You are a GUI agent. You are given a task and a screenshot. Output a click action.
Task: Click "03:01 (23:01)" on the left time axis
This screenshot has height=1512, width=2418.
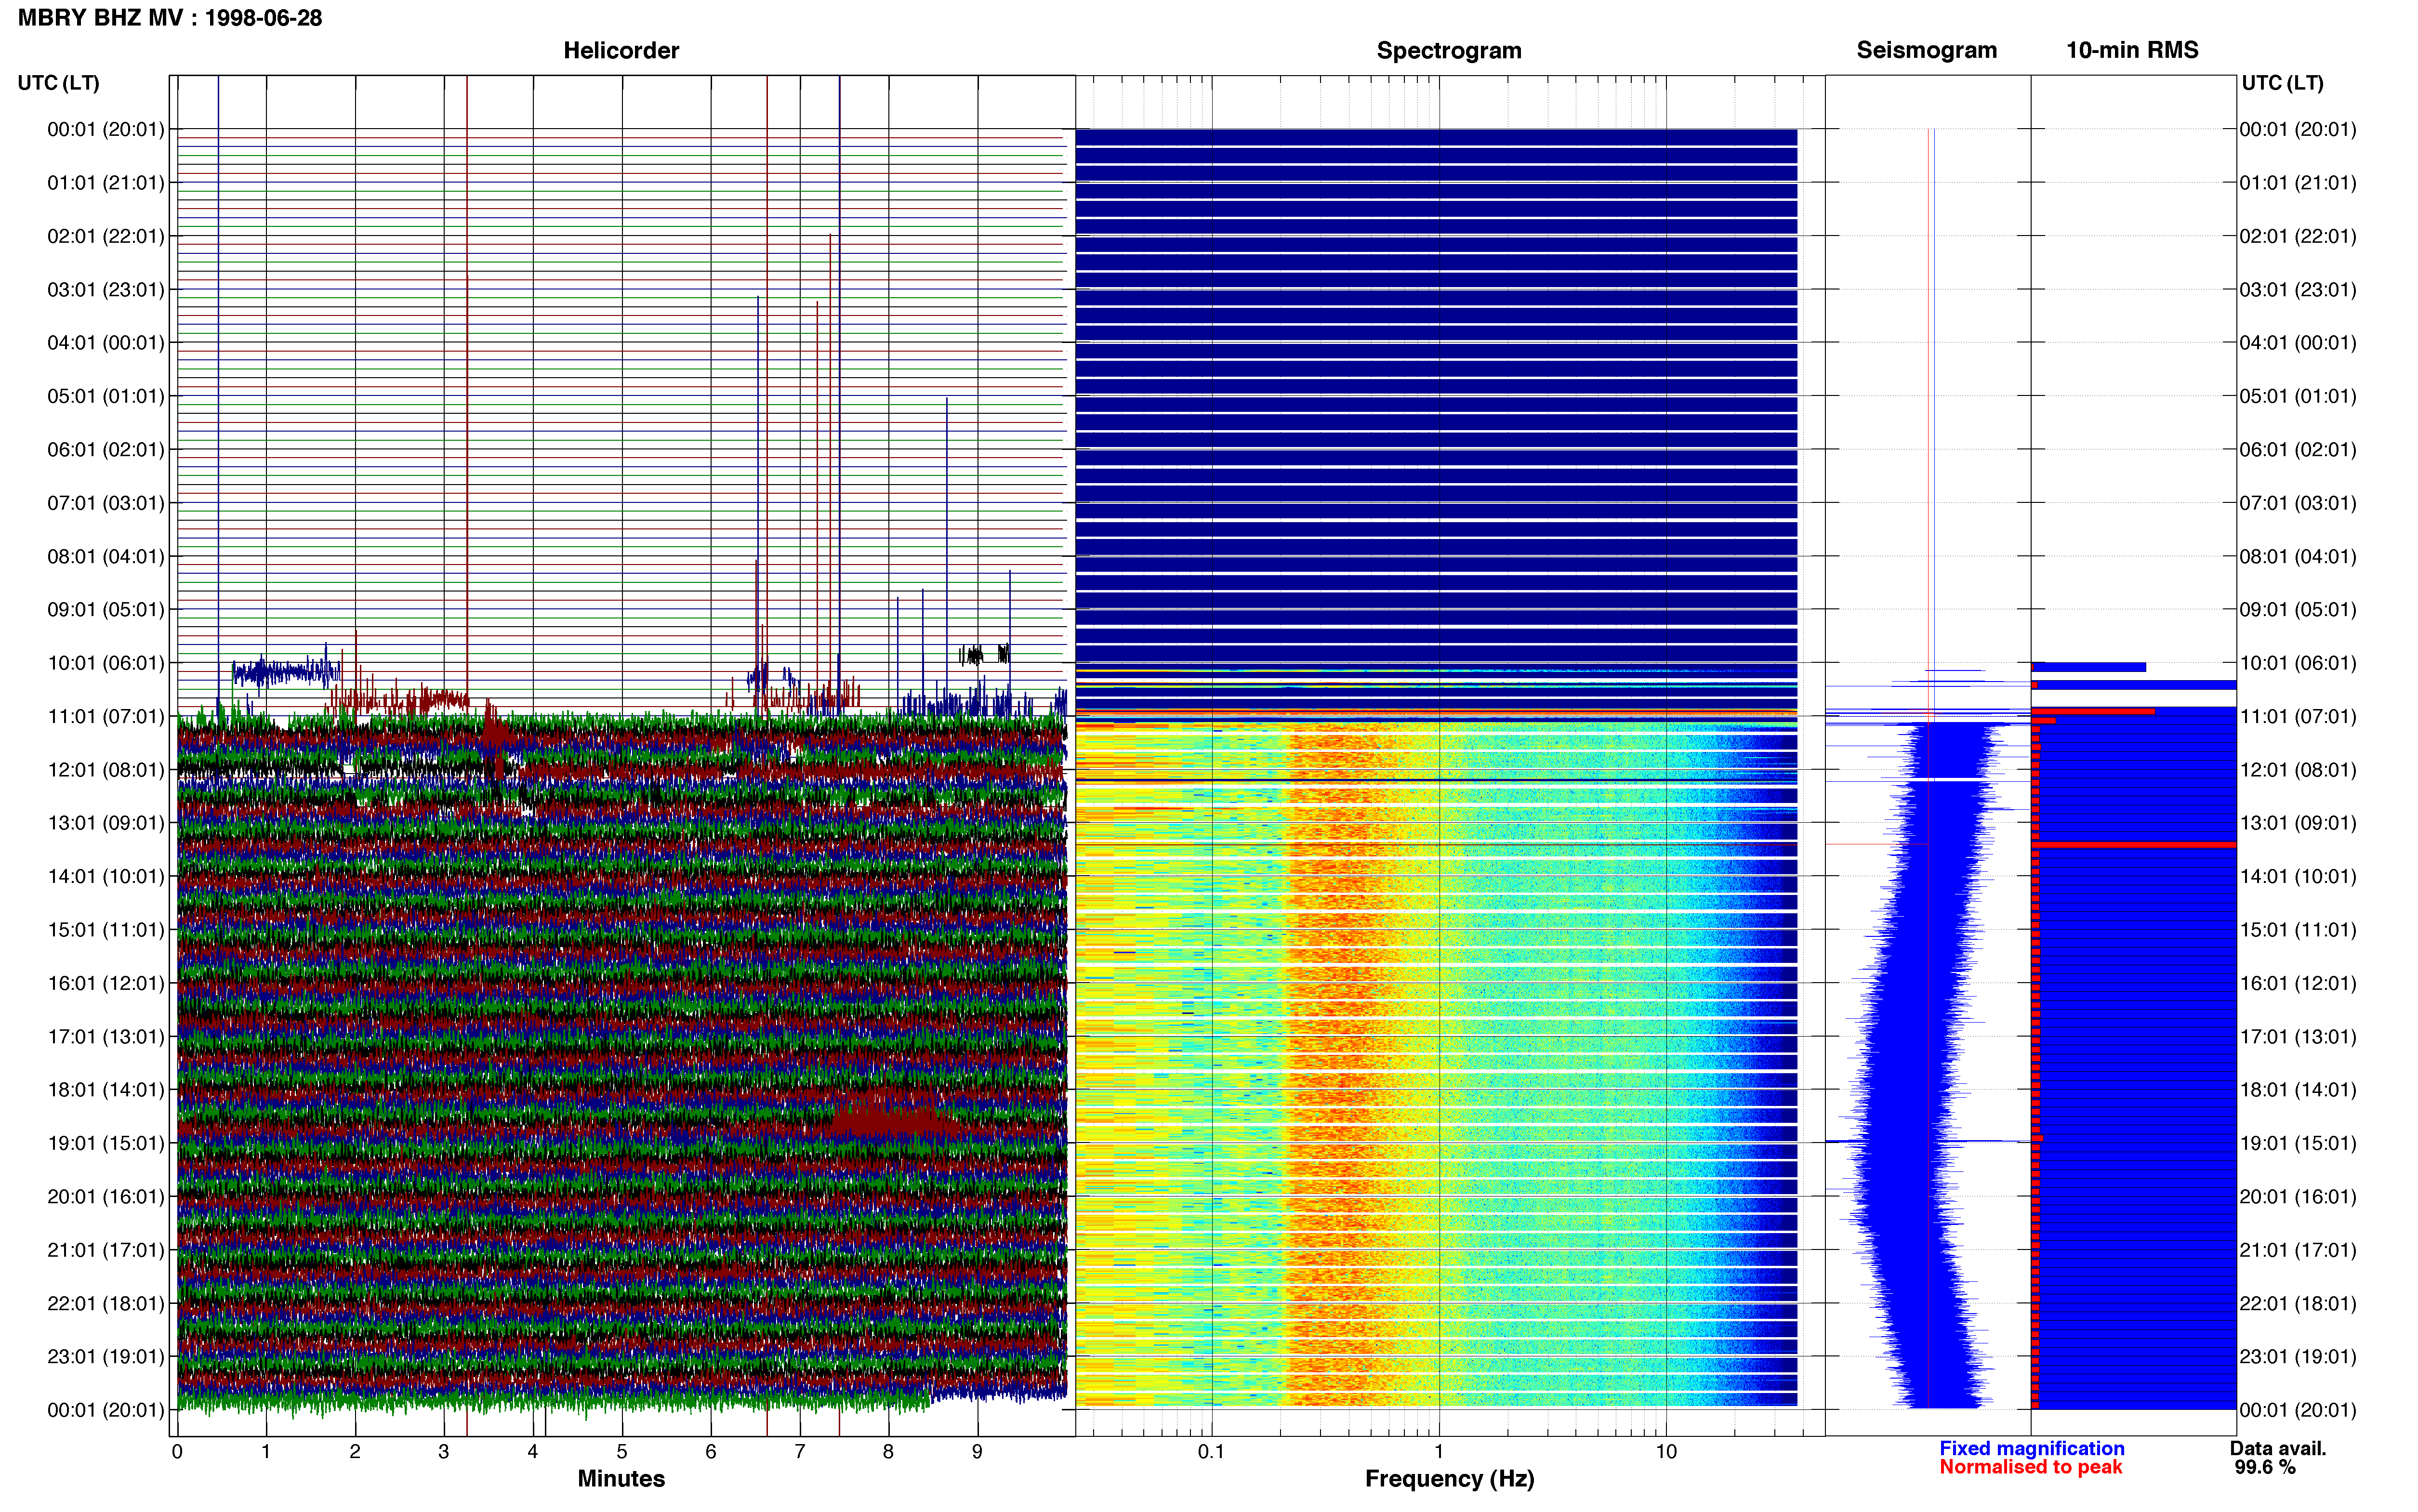click(106, 290)
